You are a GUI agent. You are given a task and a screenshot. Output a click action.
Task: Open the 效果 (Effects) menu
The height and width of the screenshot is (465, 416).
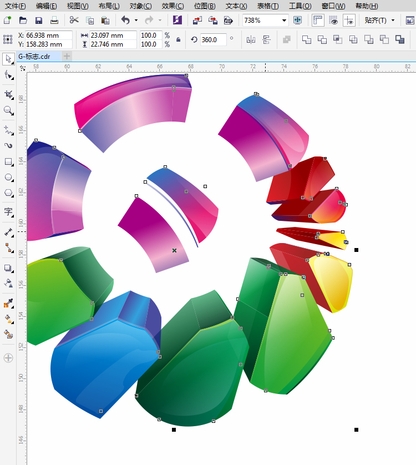(172, 6)
